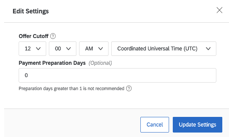Image resolution: width=229 pixels, height=137 pixels.
Task: Open the minutes dropdown showing 00
Action: point(63,49)
